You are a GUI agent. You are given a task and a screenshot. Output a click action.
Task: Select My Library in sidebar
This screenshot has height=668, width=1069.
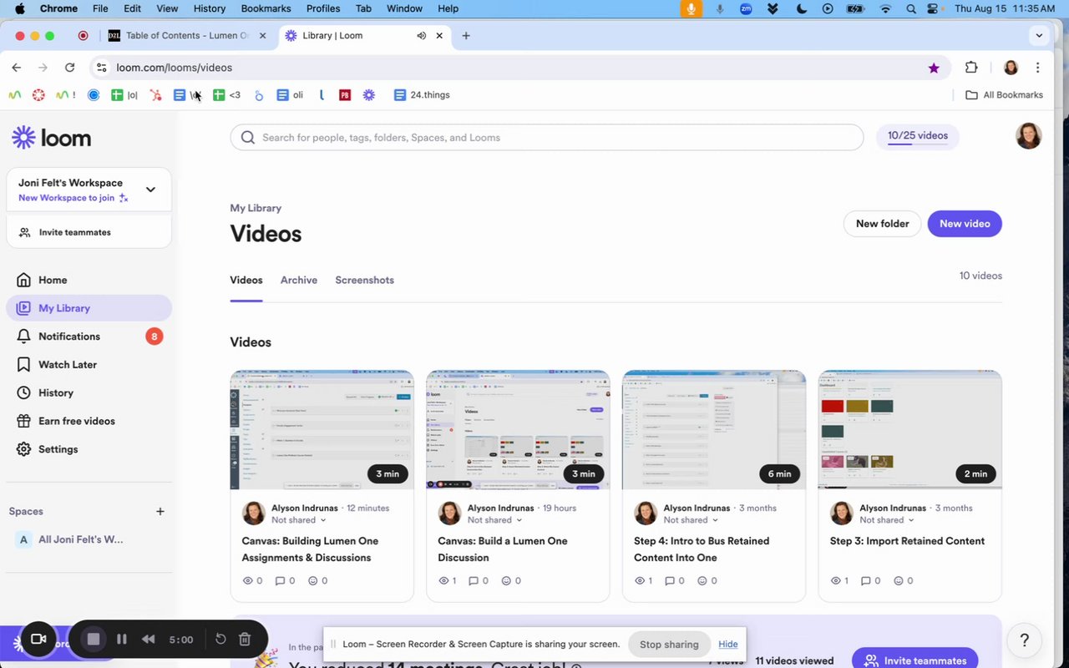tap(89, 308)
